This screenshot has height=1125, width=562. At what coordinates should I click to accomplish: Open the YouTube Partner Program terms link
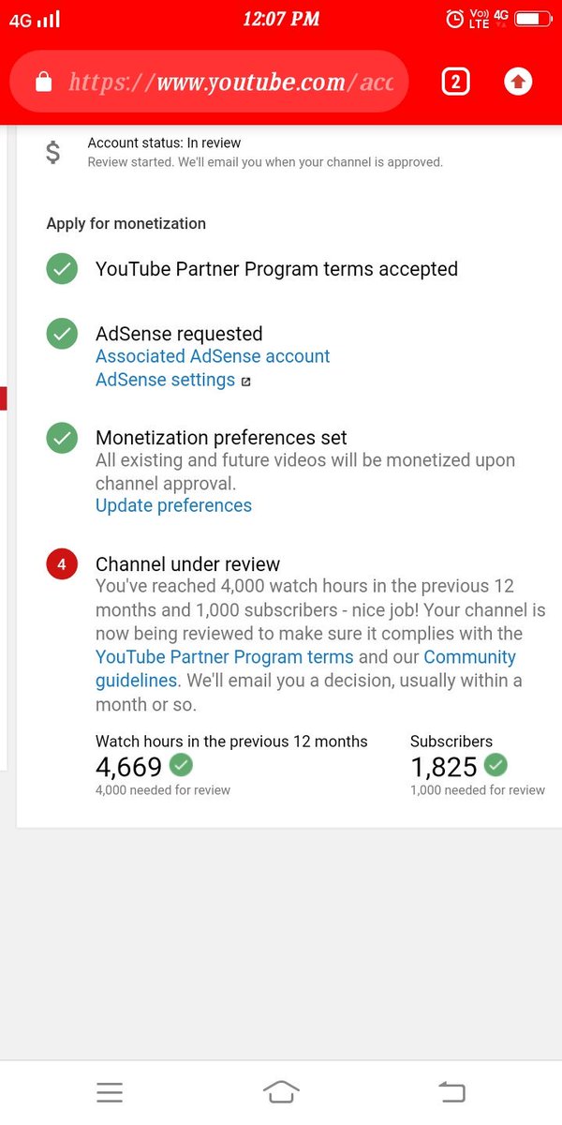click(x=225, y=657)
